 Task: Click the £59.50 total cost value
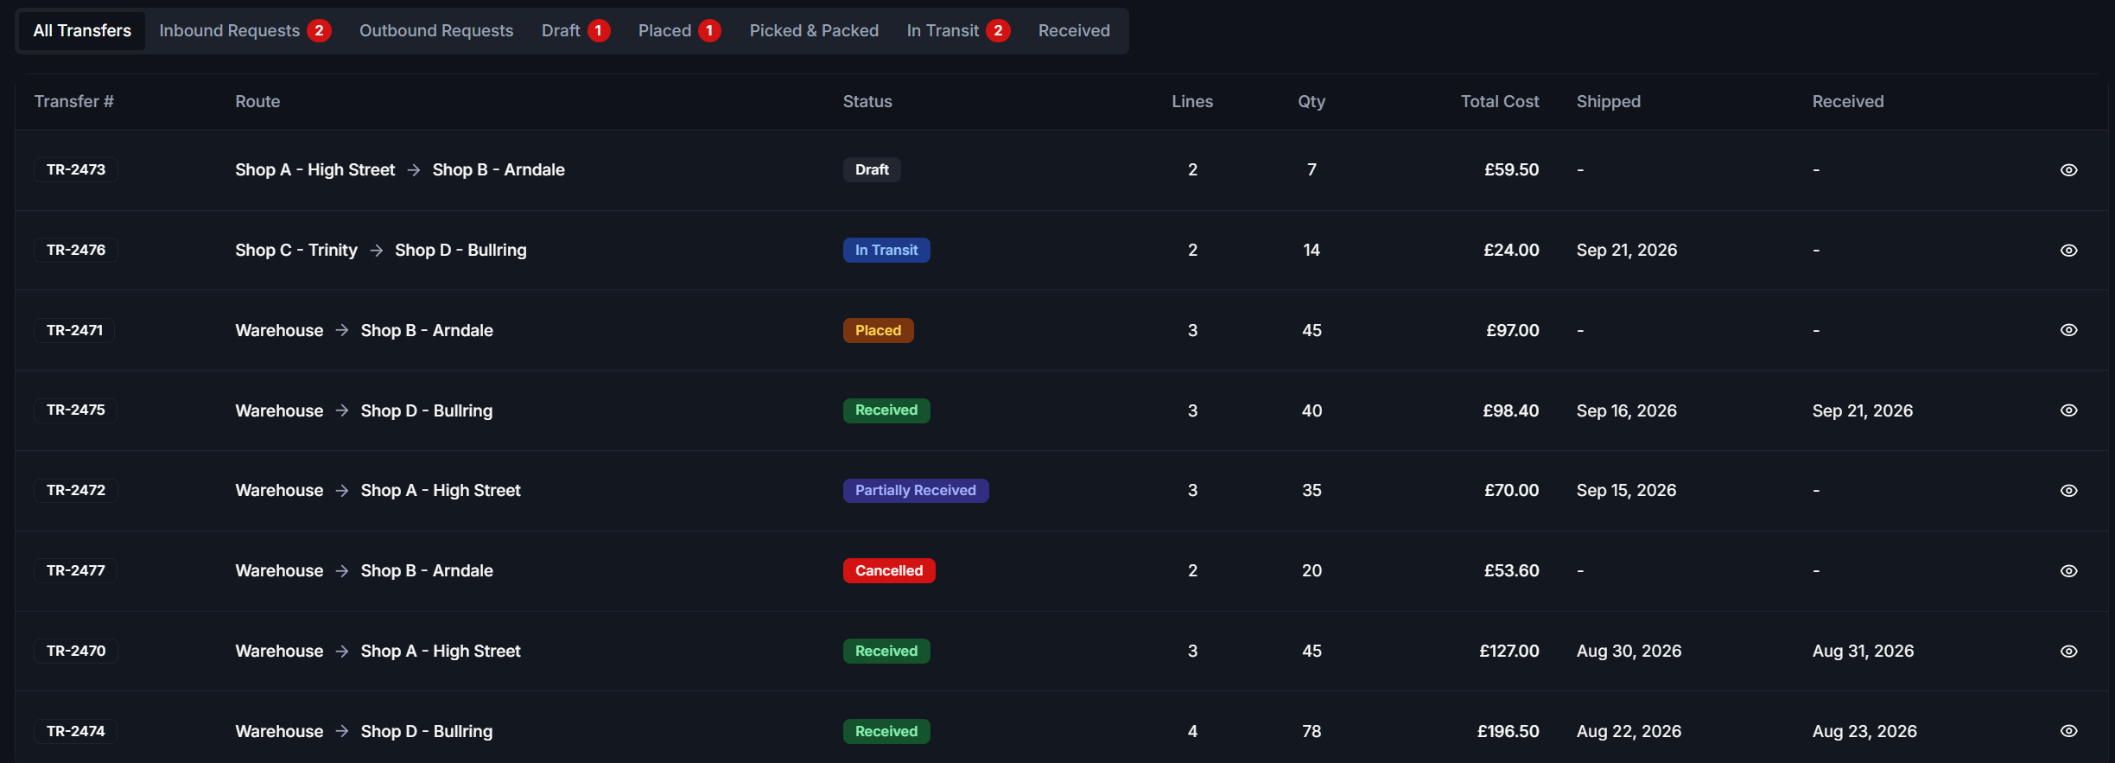(x=1512, y=170)
